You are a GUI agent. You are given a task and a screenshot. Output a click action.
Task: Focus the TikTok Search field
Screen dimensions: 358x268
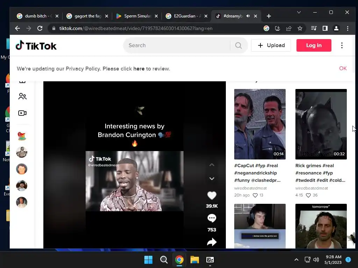click(x=177, y=45)
